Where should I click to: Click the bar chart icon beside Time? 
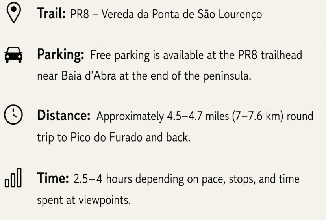tap(13, 178)
